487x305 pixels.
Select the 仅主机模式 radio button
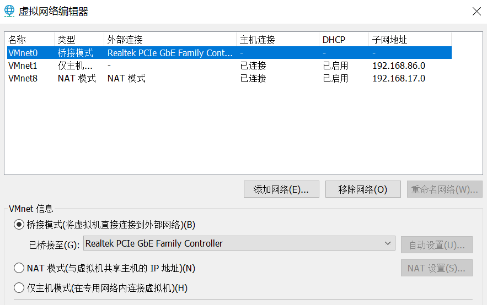tap(19, 287)
